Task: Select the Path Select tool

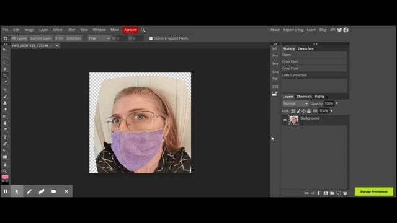Action: tap(5, 151)
